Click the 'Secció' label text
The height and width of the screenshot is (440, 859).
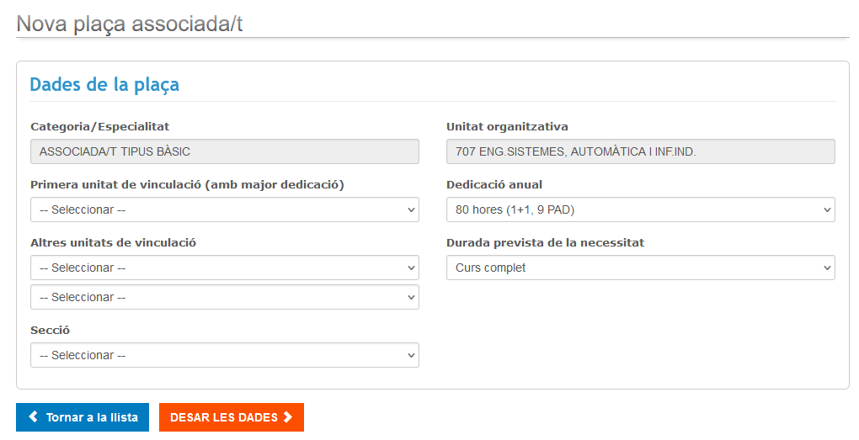pyautogui.click(x=50, y=330)
